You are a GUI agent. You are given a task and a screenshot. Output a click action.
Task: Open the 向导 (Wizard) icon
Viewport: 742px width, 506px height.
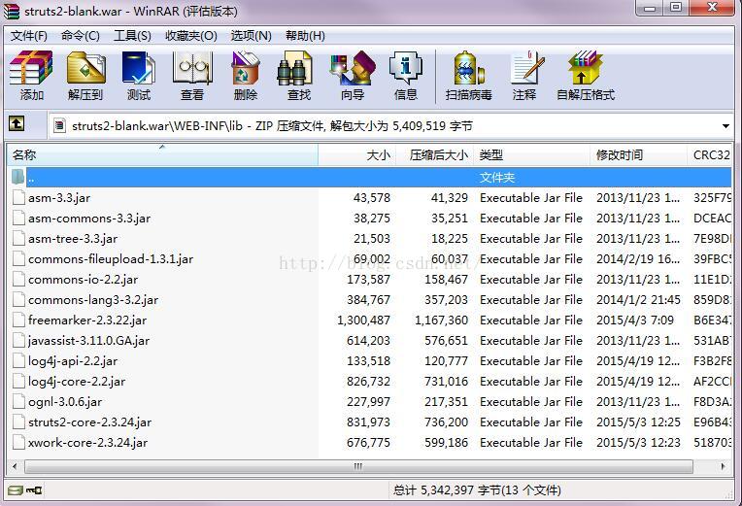353,68
